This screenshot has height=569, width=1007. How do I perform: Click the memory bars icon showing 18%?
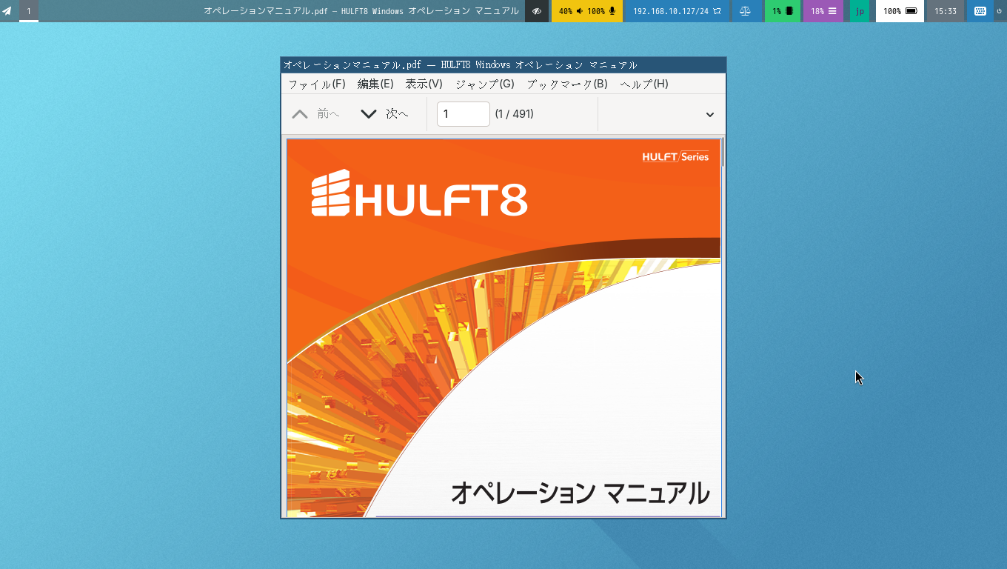[832, 11]
